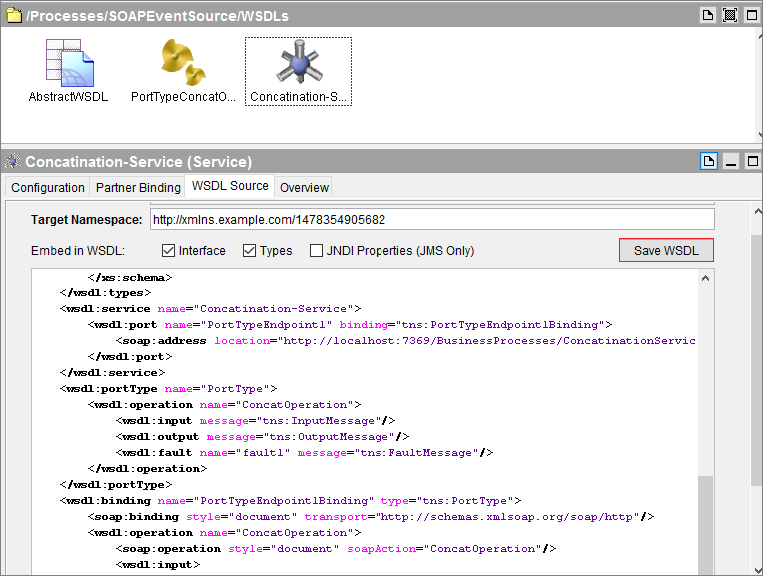Click the dotted-frame icon in WSDLs folder header

click(730, 15)
